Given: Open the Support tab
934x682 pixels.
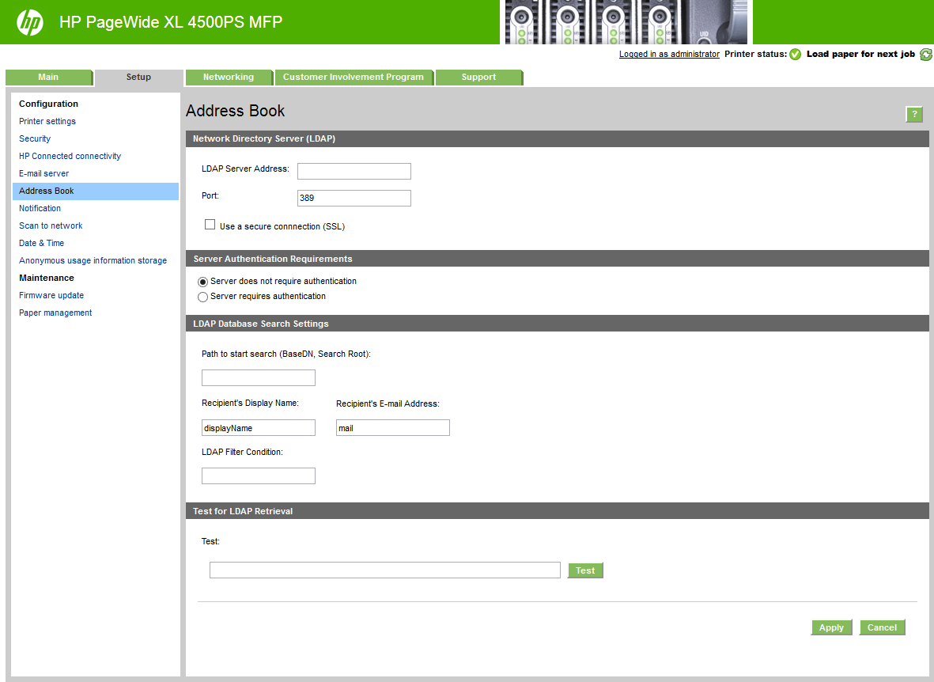Looking at the screenshot, I should [x=479, y=77].
